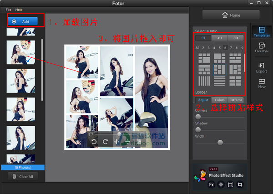
Task: Delete selected photo with floating toolbar trash
Action: tap(139, 141)
